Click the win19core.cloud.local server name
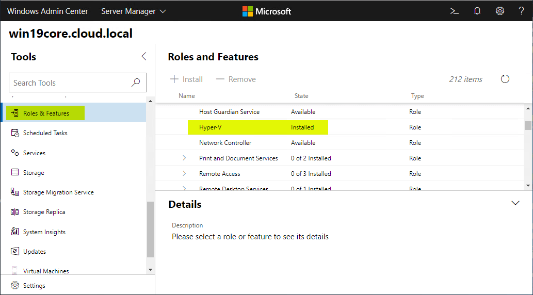 pyautogui.click(x=71, y=34)
